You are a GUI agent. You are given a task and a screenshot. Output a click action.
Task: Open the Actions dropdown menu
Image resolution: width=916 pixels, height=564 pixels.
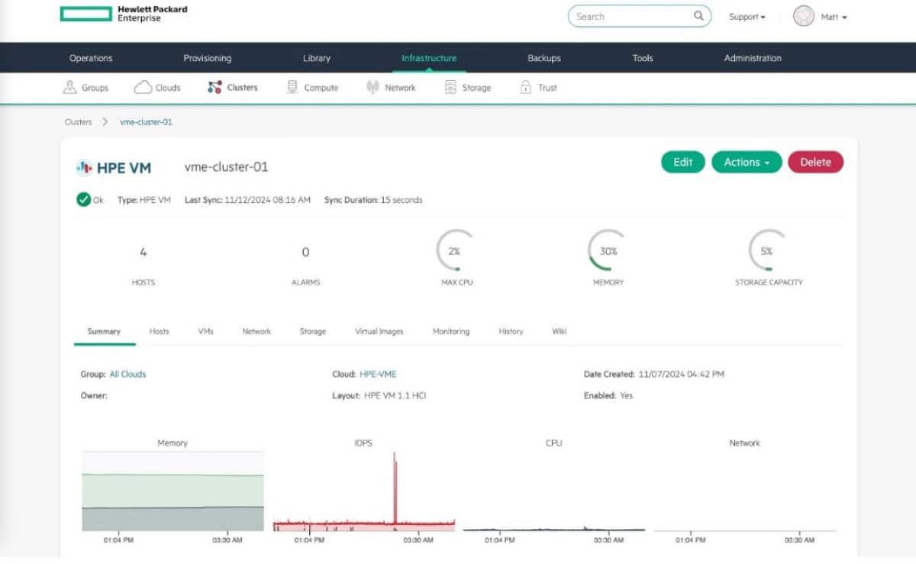click(x=746, y=162)
